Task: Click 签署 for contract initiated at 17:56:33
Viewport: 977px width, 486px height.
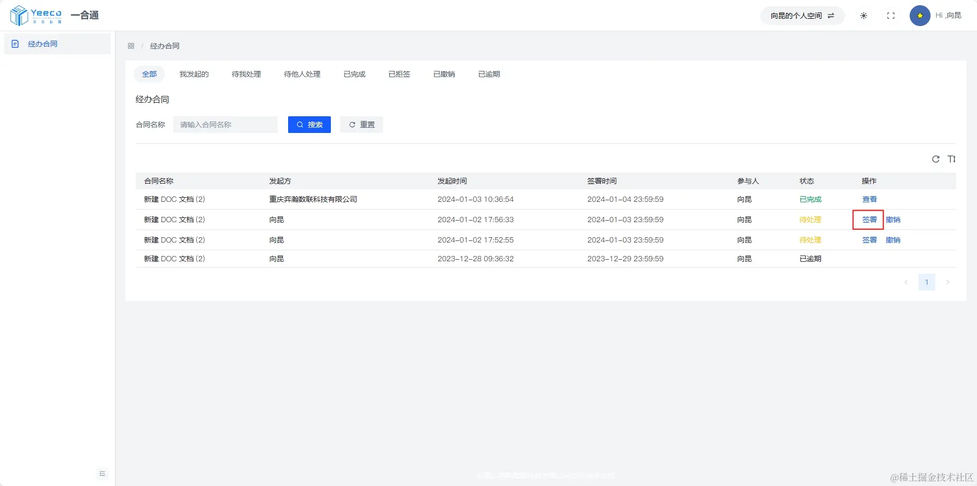Action: point(869,220)
